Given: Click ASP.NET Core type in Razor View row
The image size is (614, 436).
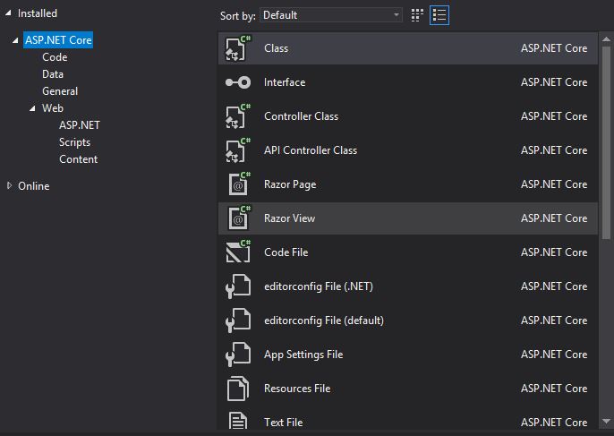Looking at the screenshot, I should pos(554,218).
